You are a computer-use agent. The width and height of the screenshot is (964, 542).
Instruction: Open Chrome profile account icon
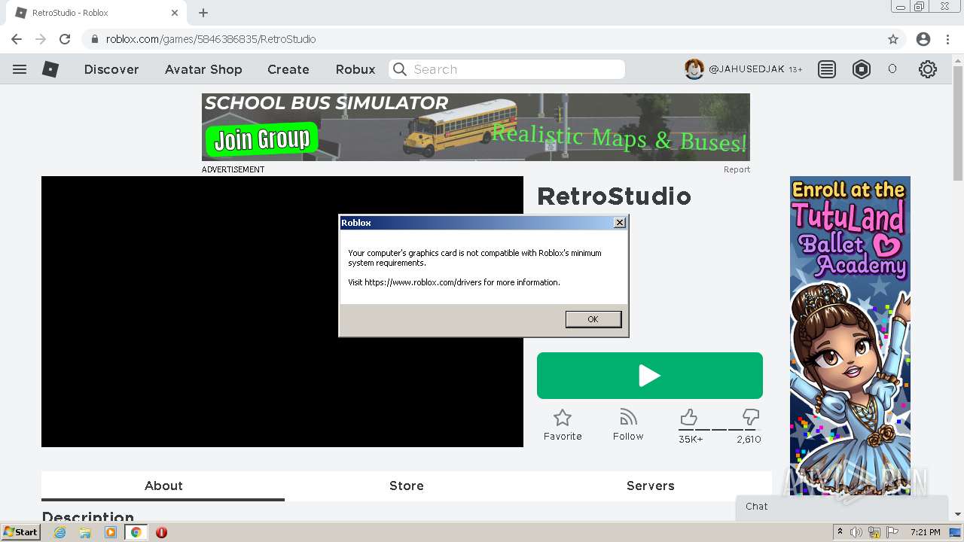[x=923, y=39]
